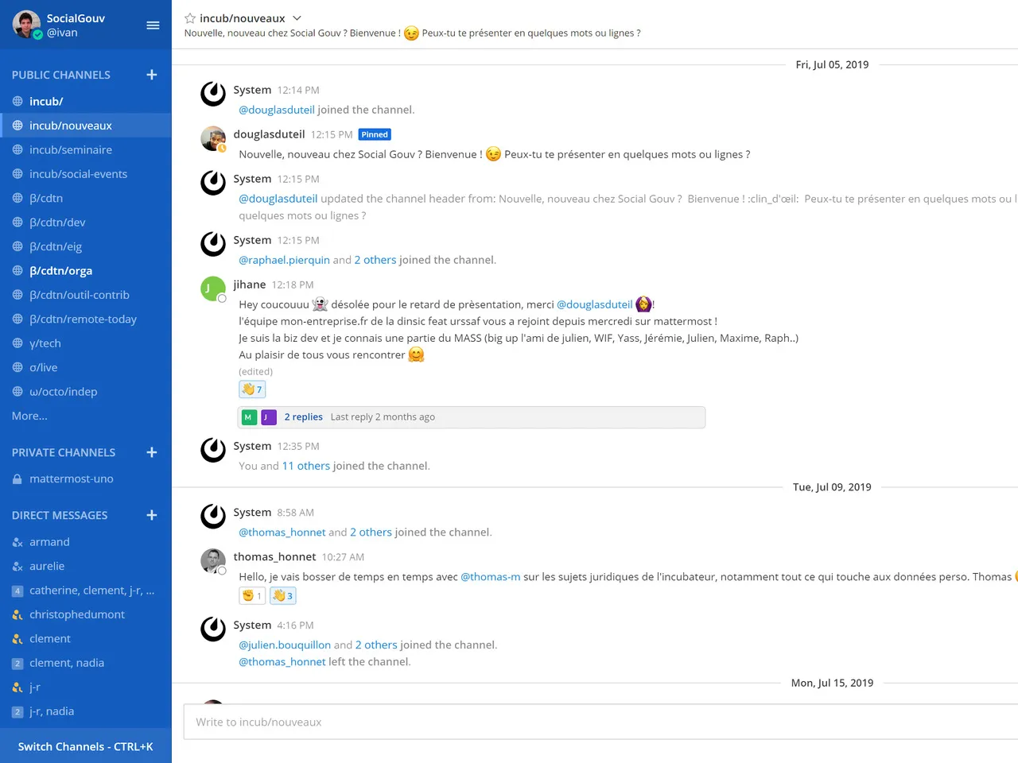1018x763 pixels.
Task: Toggle the wave reaction with count 7
Action: tap(252, 389)
